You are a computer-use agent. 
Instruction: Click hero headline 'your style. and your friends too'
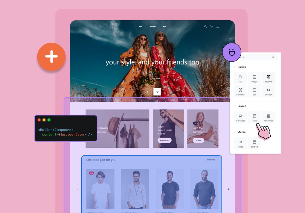point(152,62)
